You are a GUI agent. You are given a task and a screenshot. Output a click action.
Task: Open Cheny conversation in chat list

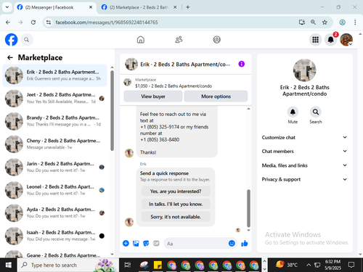[54, 144]
